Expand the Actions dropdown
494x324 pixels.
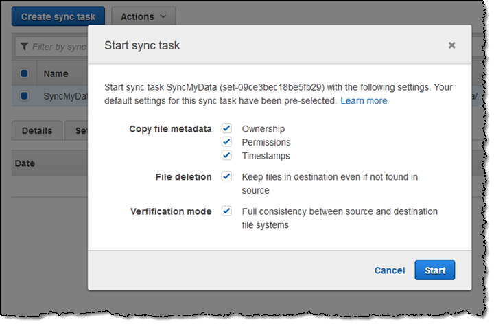pos(143,16)
